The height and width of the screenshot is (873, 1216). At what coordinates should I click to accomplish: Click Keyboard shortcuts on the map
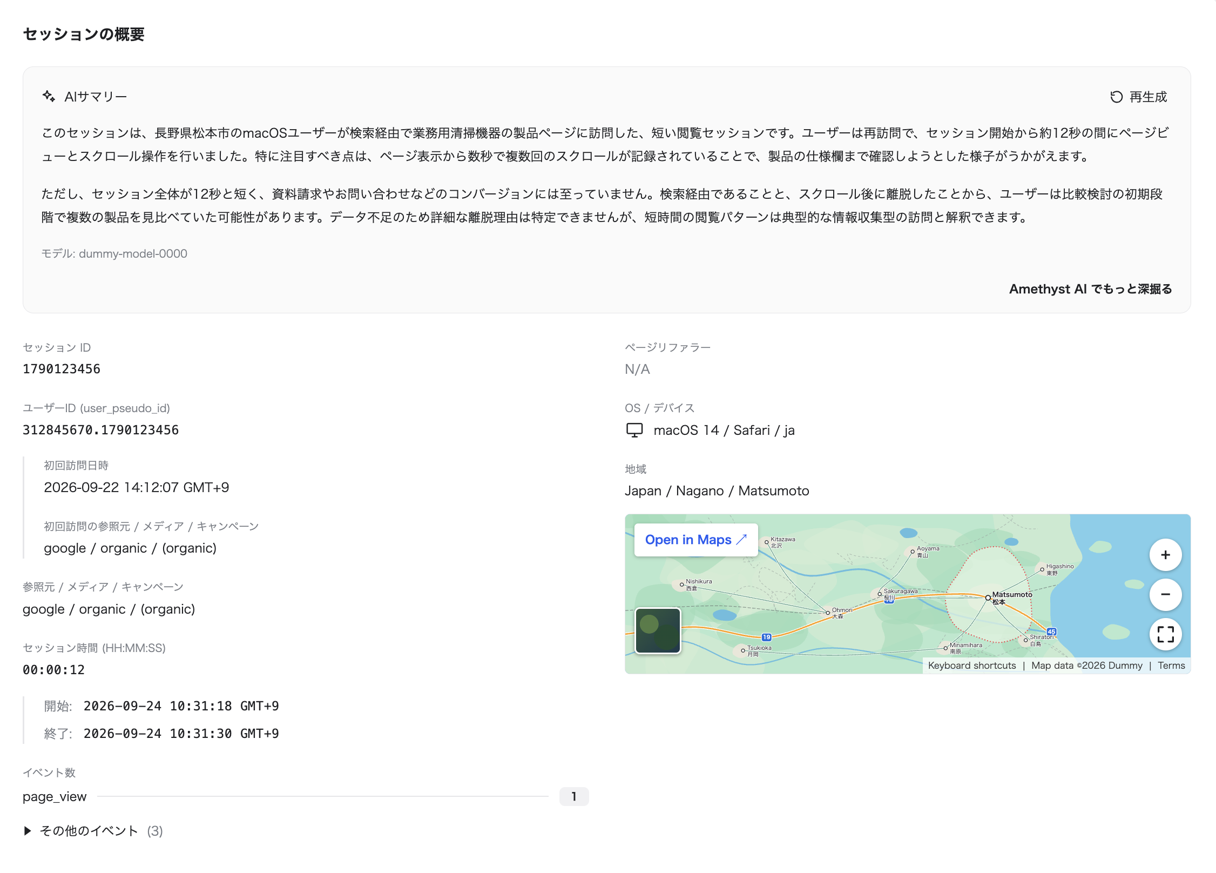[x=971, y=666]
